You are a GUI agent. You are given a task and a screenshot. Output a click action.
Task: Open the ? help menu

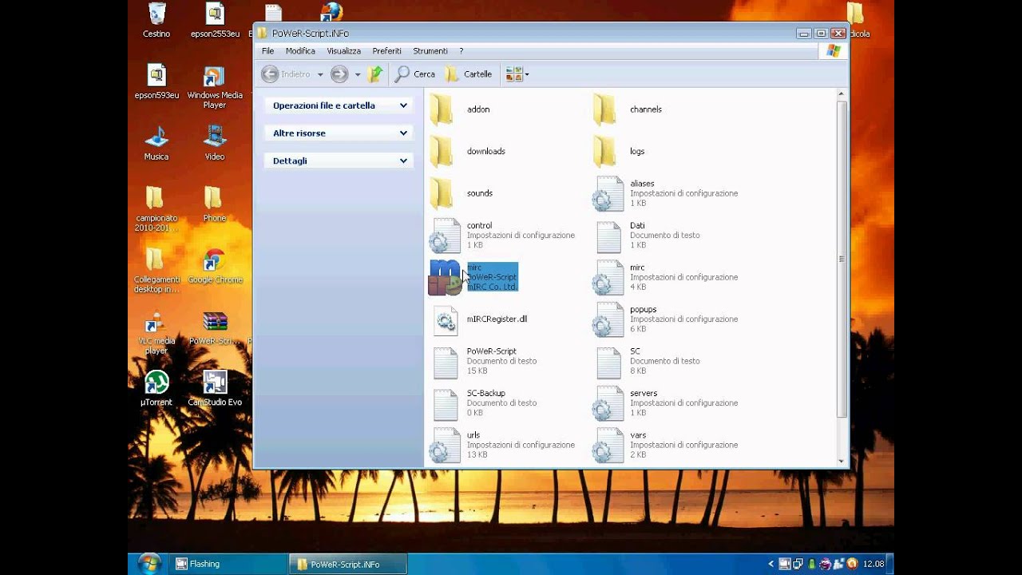pyautogui.click(x=461, y=51)
